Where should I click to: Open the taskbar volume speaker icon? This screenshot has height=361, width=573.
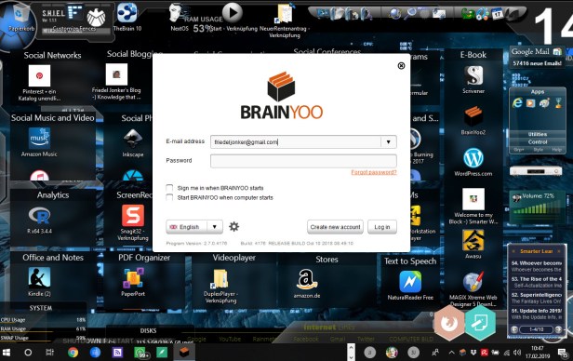click(x=517, y=353)
